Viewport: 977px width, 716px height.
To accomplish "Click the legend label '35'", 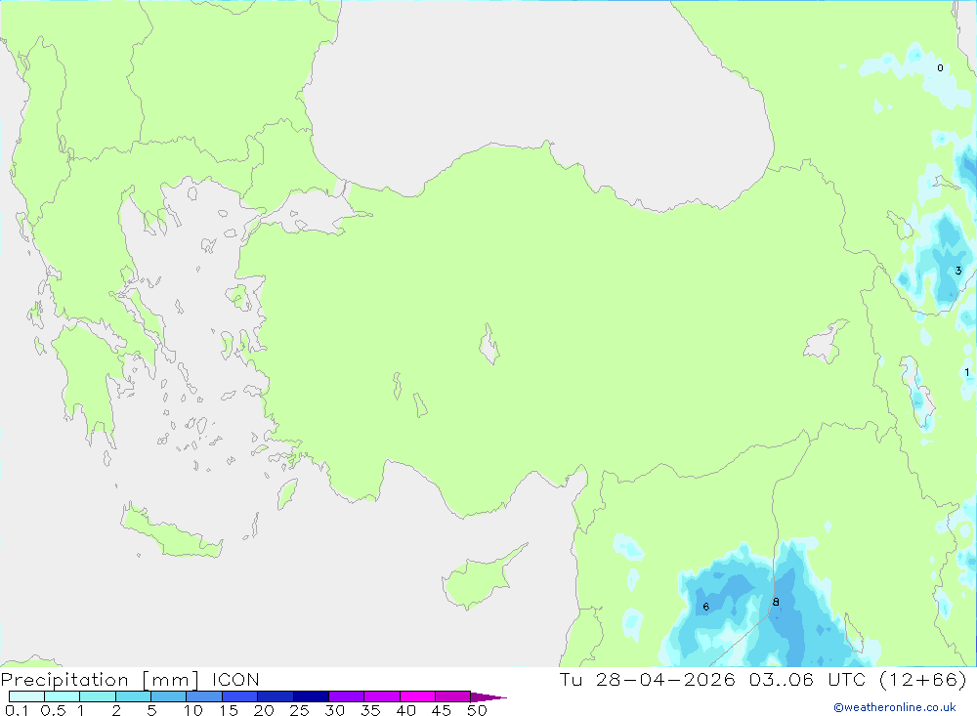I will pyautogui.click(x=370, y=710).
